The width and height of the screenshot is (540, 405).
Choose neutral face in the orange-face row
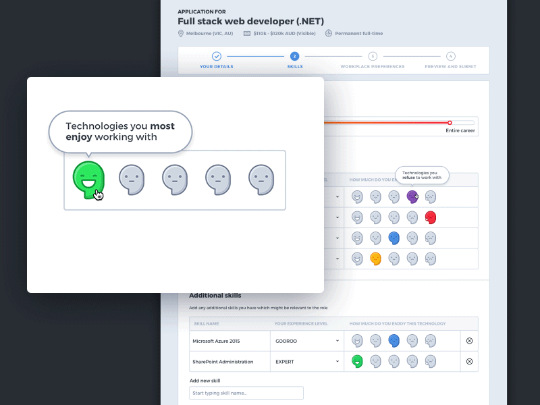click(394, 259)
